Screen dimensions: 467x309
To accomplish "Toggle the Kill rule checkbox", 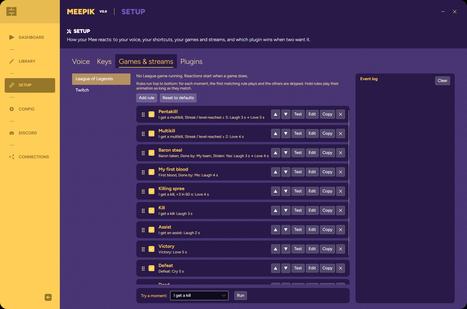I will click(x=151, y=210).
